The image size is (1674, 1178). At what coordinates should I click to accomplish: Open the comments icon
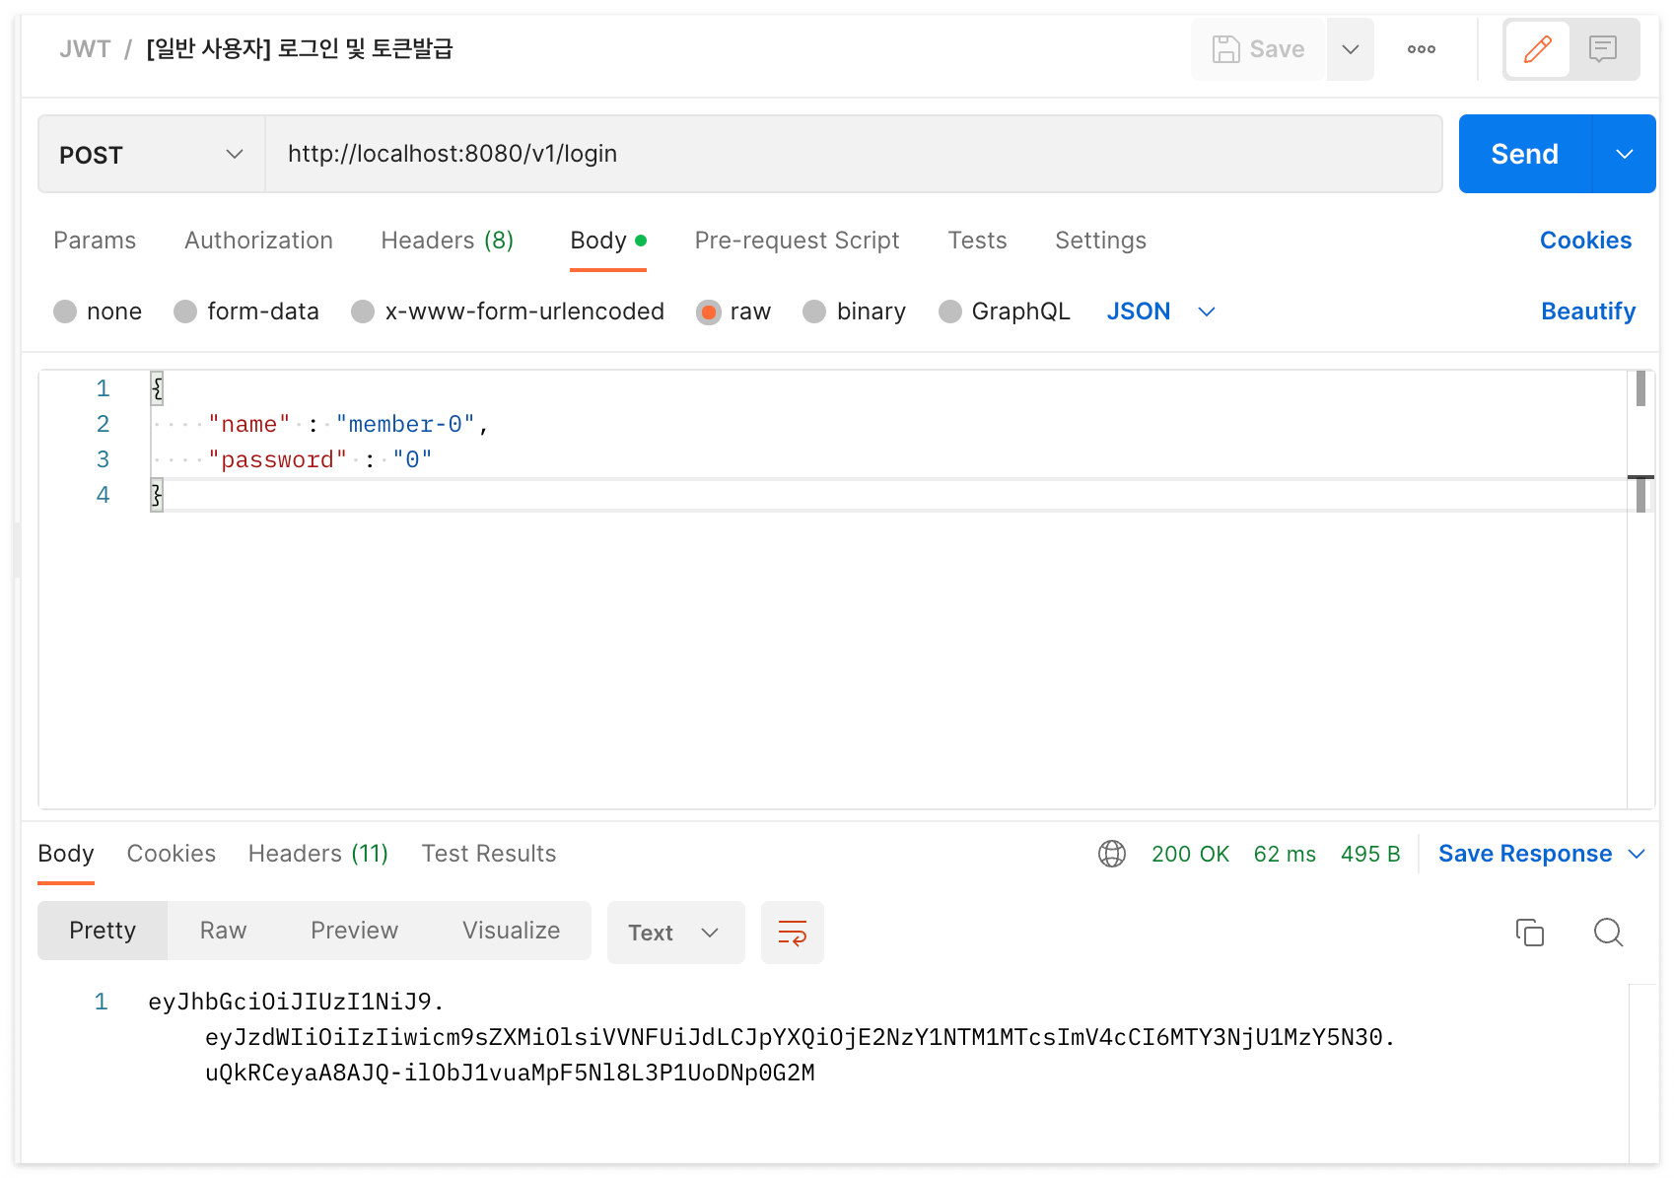tap(1603, 49)
